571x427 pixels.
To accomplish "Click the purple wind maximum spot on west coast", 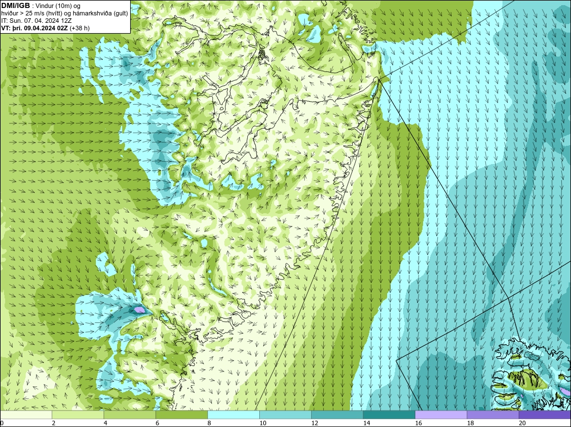I will pos(139,310).
